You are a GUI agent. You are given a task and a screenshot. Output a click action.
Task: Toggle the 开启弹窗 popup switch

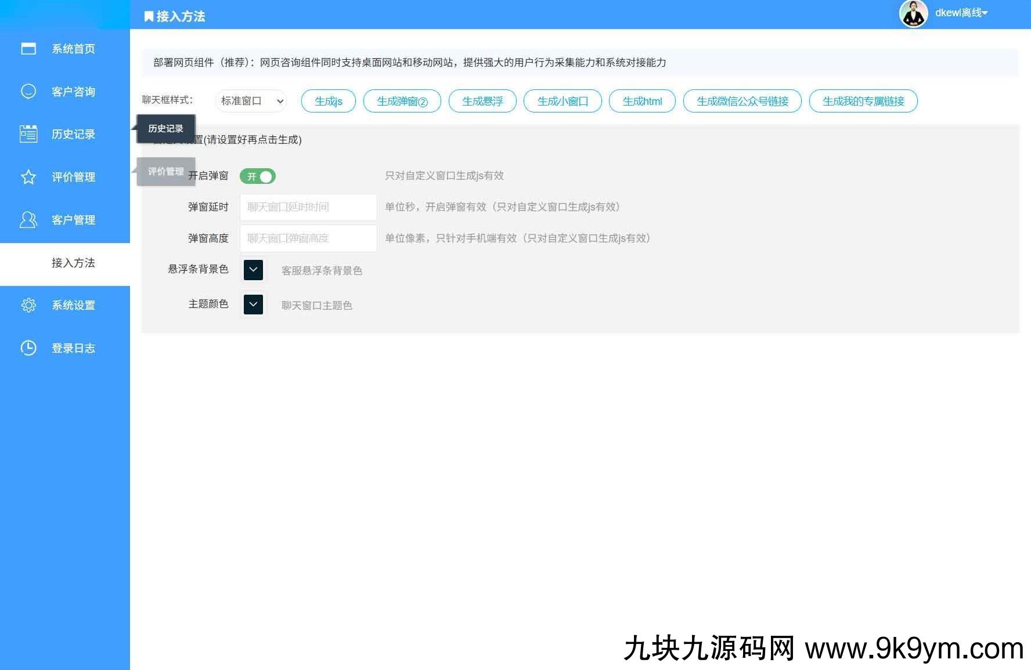[258, 176]
